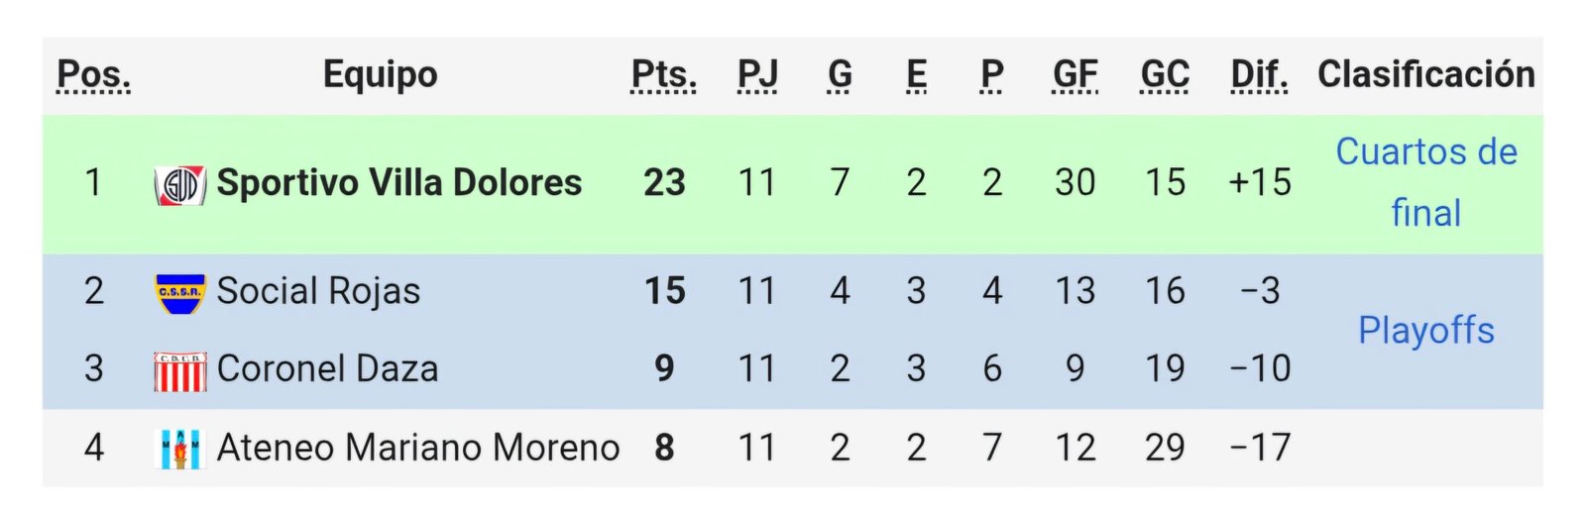Viewport: 1586px width, 508px height.
Task: Click the Equipo column header
Action: pyautogui.click(x=380, y=75)
